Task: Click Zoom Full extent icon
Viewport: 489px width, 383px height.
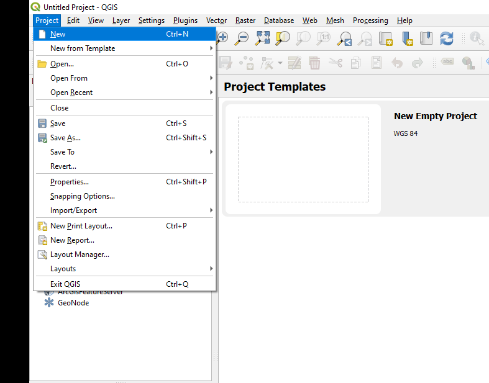Action: point(262,38)
